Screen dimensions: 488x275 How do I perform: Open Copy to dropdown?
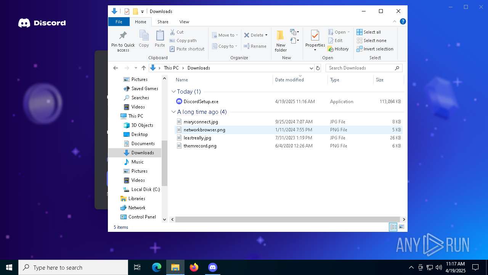pyautogui.click(x=225, y=46)
